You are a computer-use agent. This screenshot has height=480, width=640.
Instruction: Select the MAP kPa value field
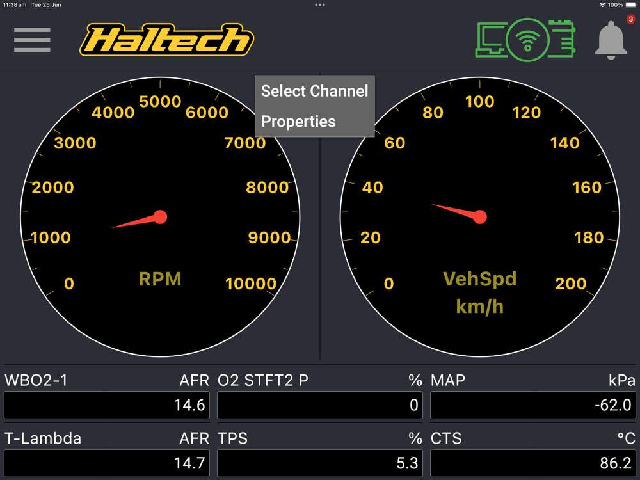533,405
